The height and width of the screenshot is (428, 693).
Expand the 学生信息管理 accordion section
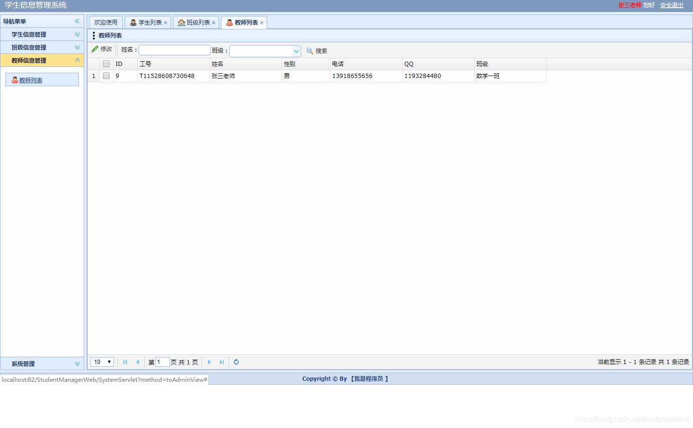point(42,34)
